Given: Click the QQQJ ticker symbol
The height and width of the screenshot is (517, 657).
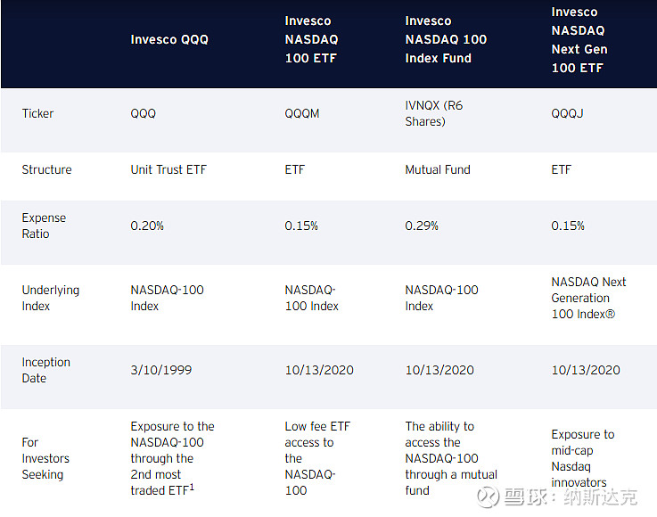Looking at the screenshot, I should pos(567,114).
